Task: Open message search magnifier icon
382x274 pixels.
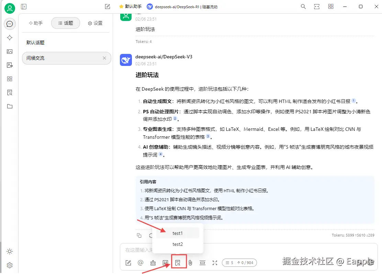Action: tap(303, 7)
